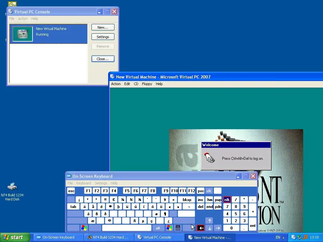This screenshot has width=323, height=242.
Task: Click the taskbar clock showing 13:18
Action: pyautogui.click(x=314, y=237)
